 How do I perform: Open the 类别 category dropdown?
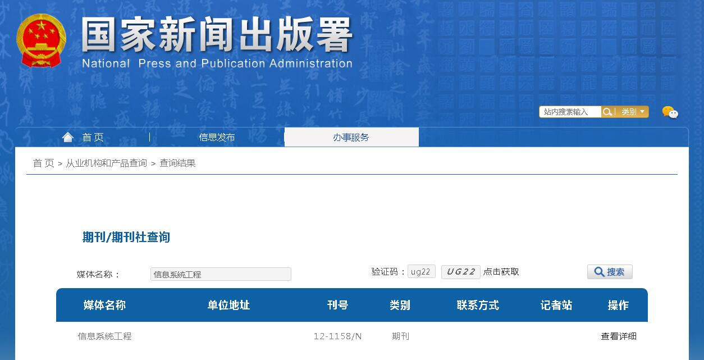point(632,111)
